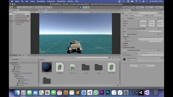Toggle the Pivot handle position button
Screen dimensions: 173x97
[38, 7]
